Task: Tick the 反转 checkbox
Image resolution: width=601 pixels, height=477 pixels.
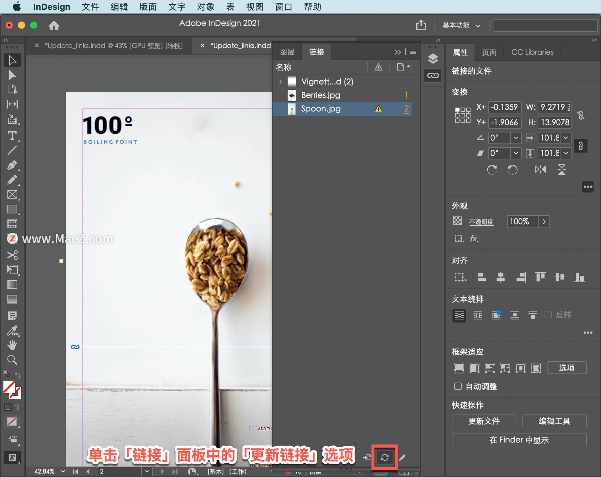Action: tap(548, 314)
